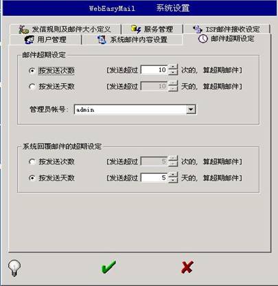Click the send count field showing 10
This screenshot has height=286, width=278.
pyautogui.click(x=154, y=70)
